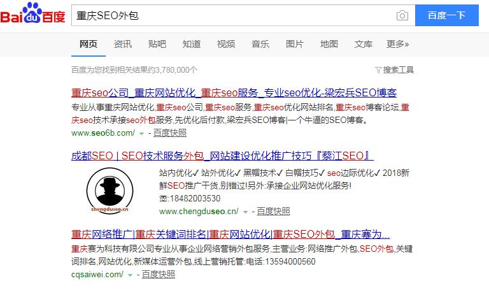Open result titled 重庆网络推广|重庆关键词排名

point(230,234)
